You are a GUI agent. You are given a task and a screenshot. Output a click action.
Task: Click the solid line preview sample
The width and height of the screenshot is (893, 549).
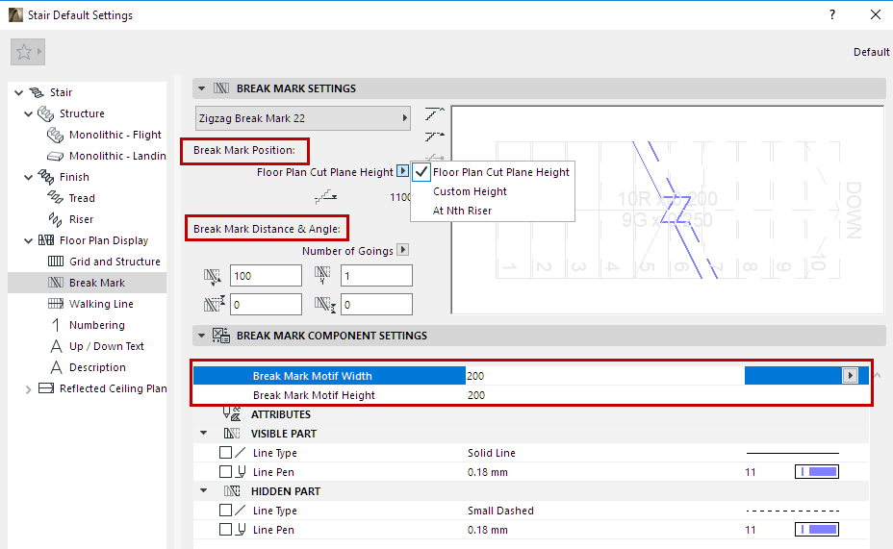(x=793, y=453)
